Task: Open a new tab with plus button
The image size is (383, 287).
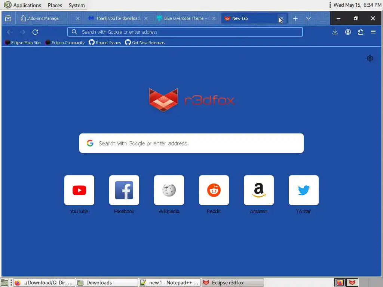Action: [295, 19]
